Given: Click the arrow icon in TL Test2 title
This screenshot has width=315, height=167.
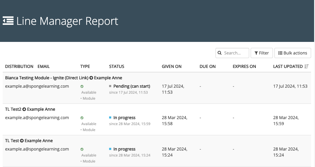Looking at the screenshot, I should (x=24, y=109).
